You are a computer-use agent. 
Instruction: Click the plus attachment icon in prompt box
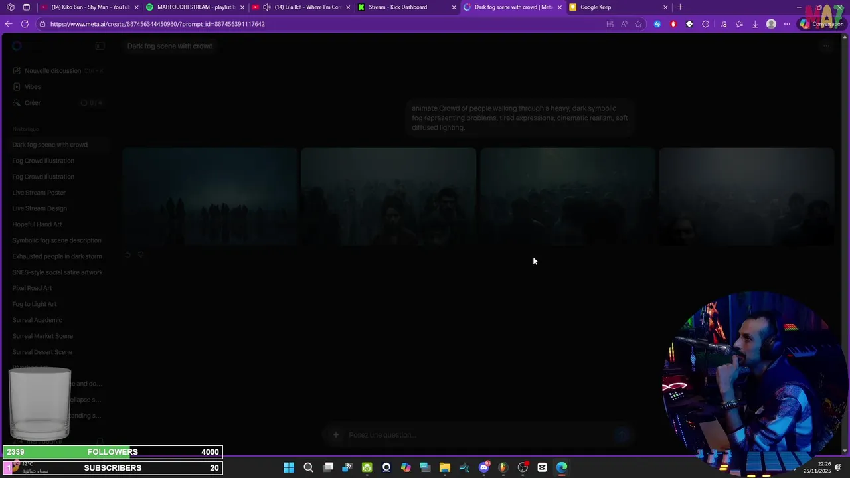coord(336,435)
